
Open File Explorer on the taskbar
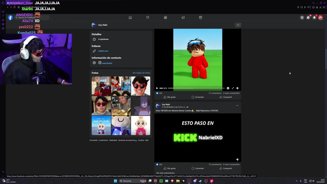pyautogui.click(x=178, y=181)
